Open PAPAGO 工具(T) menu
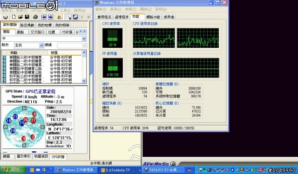The width and height of the screenshot is (298, 174). [x=65, y=10]
